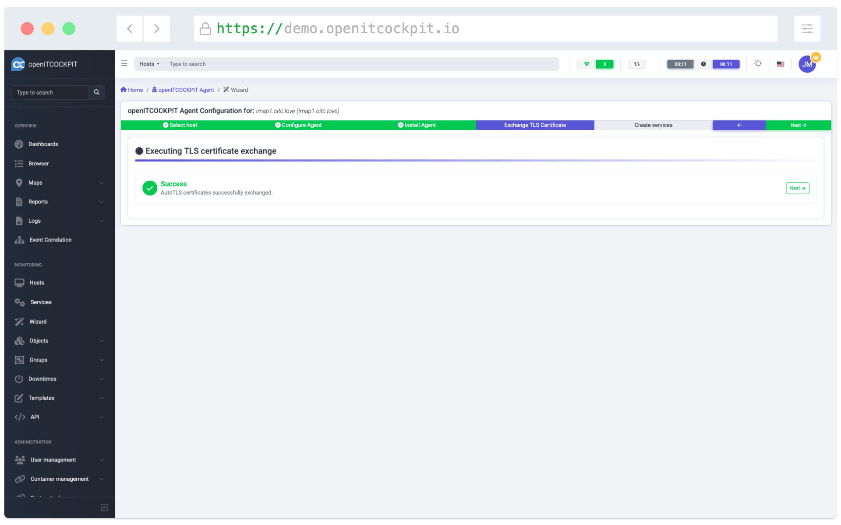Click outlined Next button in Success box
The width and height of the screenshot is (841, 525).
[798, 188]
